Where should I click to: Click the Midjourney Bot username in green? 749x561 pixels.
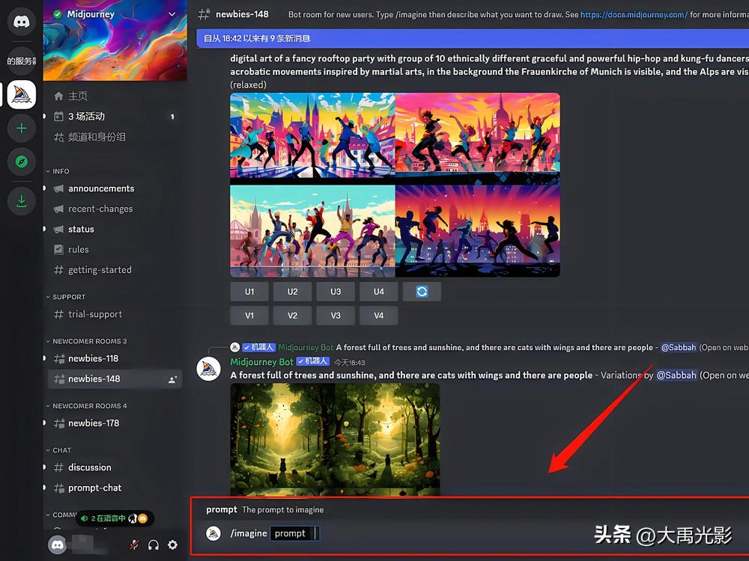261,362
